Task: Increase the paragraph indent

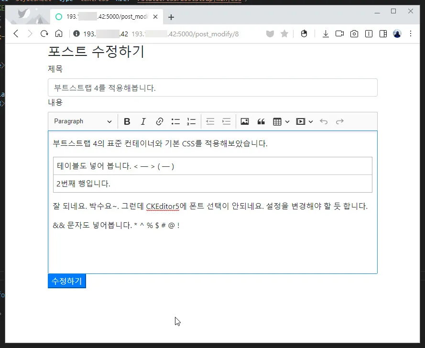Action: coord(226,121)
